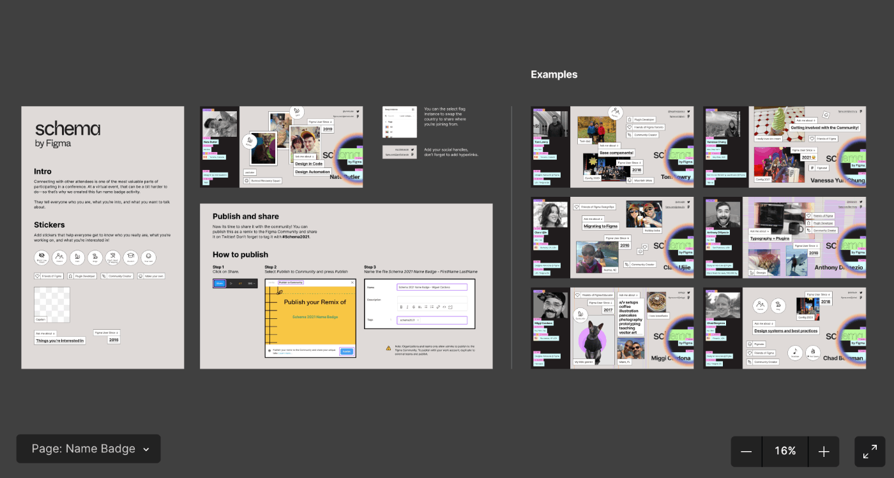The image size is (894, 478).
Task: Select the social handles example image
Action: point(400,152)
